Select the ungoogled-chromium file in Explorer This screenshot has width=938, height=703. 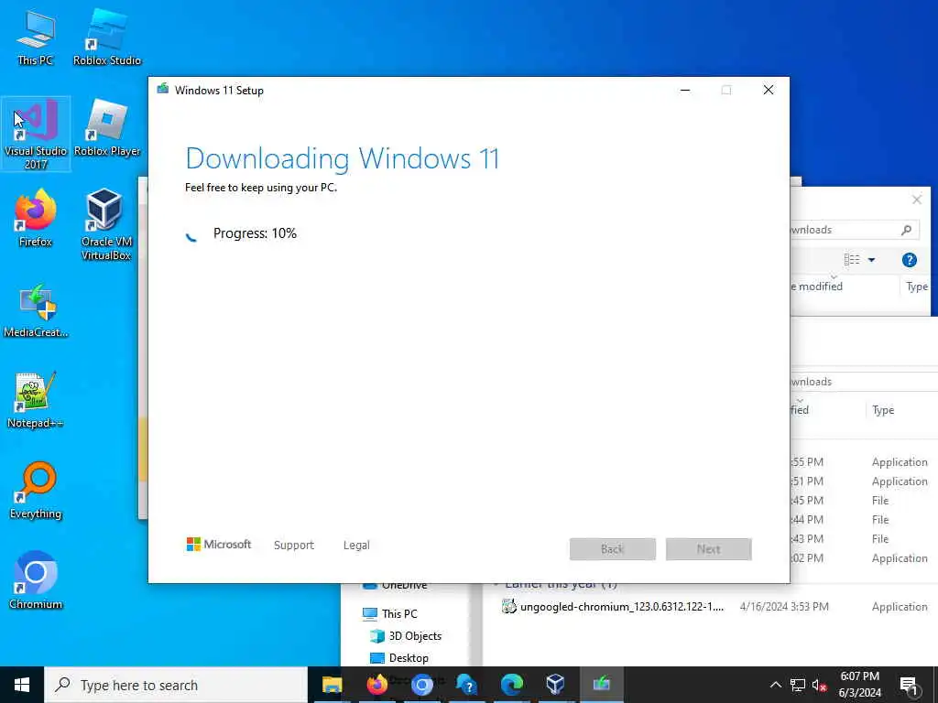[621, 607]
